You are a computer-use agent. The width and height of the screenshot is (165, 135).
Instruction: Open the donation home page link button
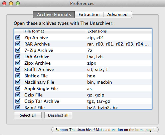pyautogui.click(x=105, y=130)
